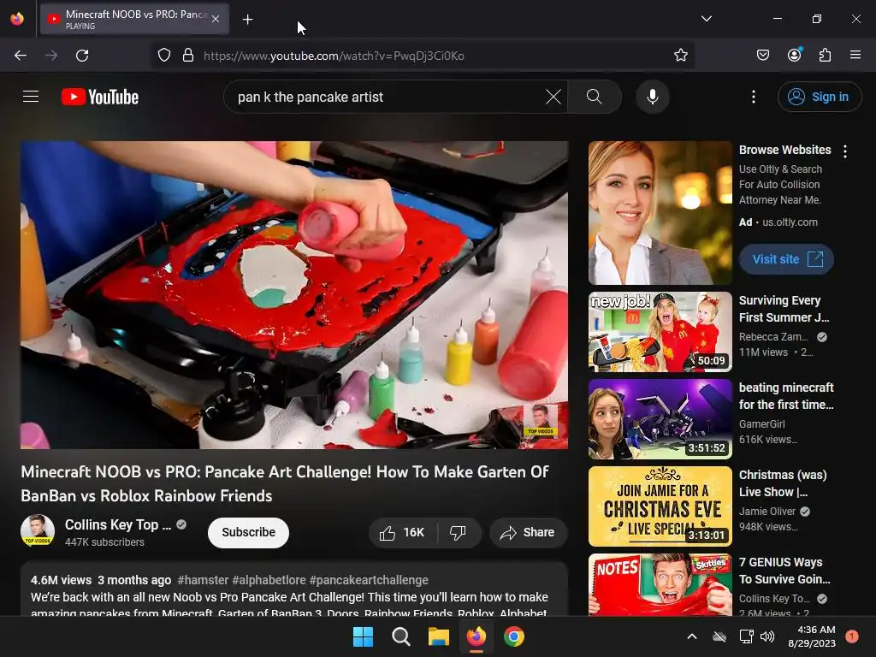This screenshot has width=876, height=657.
Task: Select the Minecraft NOOB vs PRO tab
Action: click(134, 19)
